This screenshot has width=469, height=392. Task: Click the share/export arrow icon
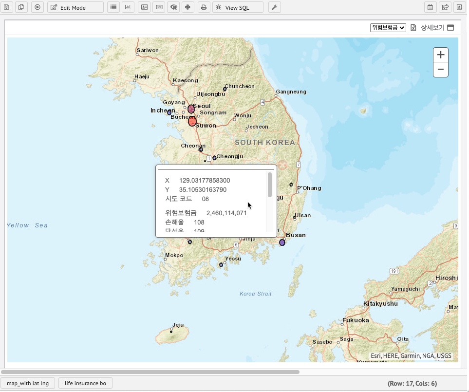pos(445,7)
